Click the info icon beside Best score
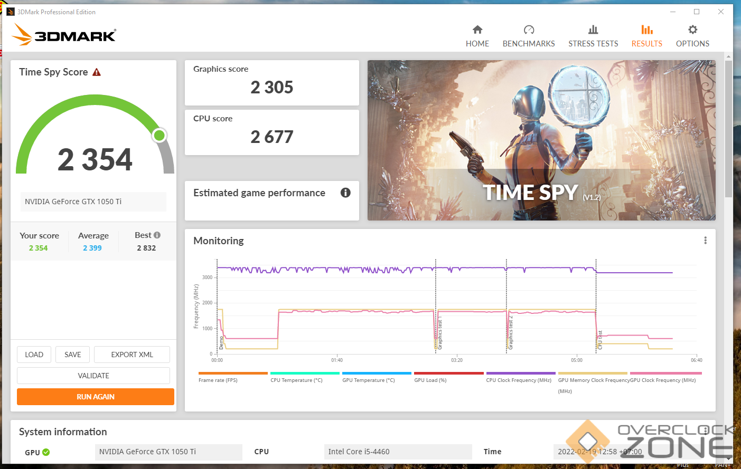The image size is (741, 469). click(x=157, y=235)
